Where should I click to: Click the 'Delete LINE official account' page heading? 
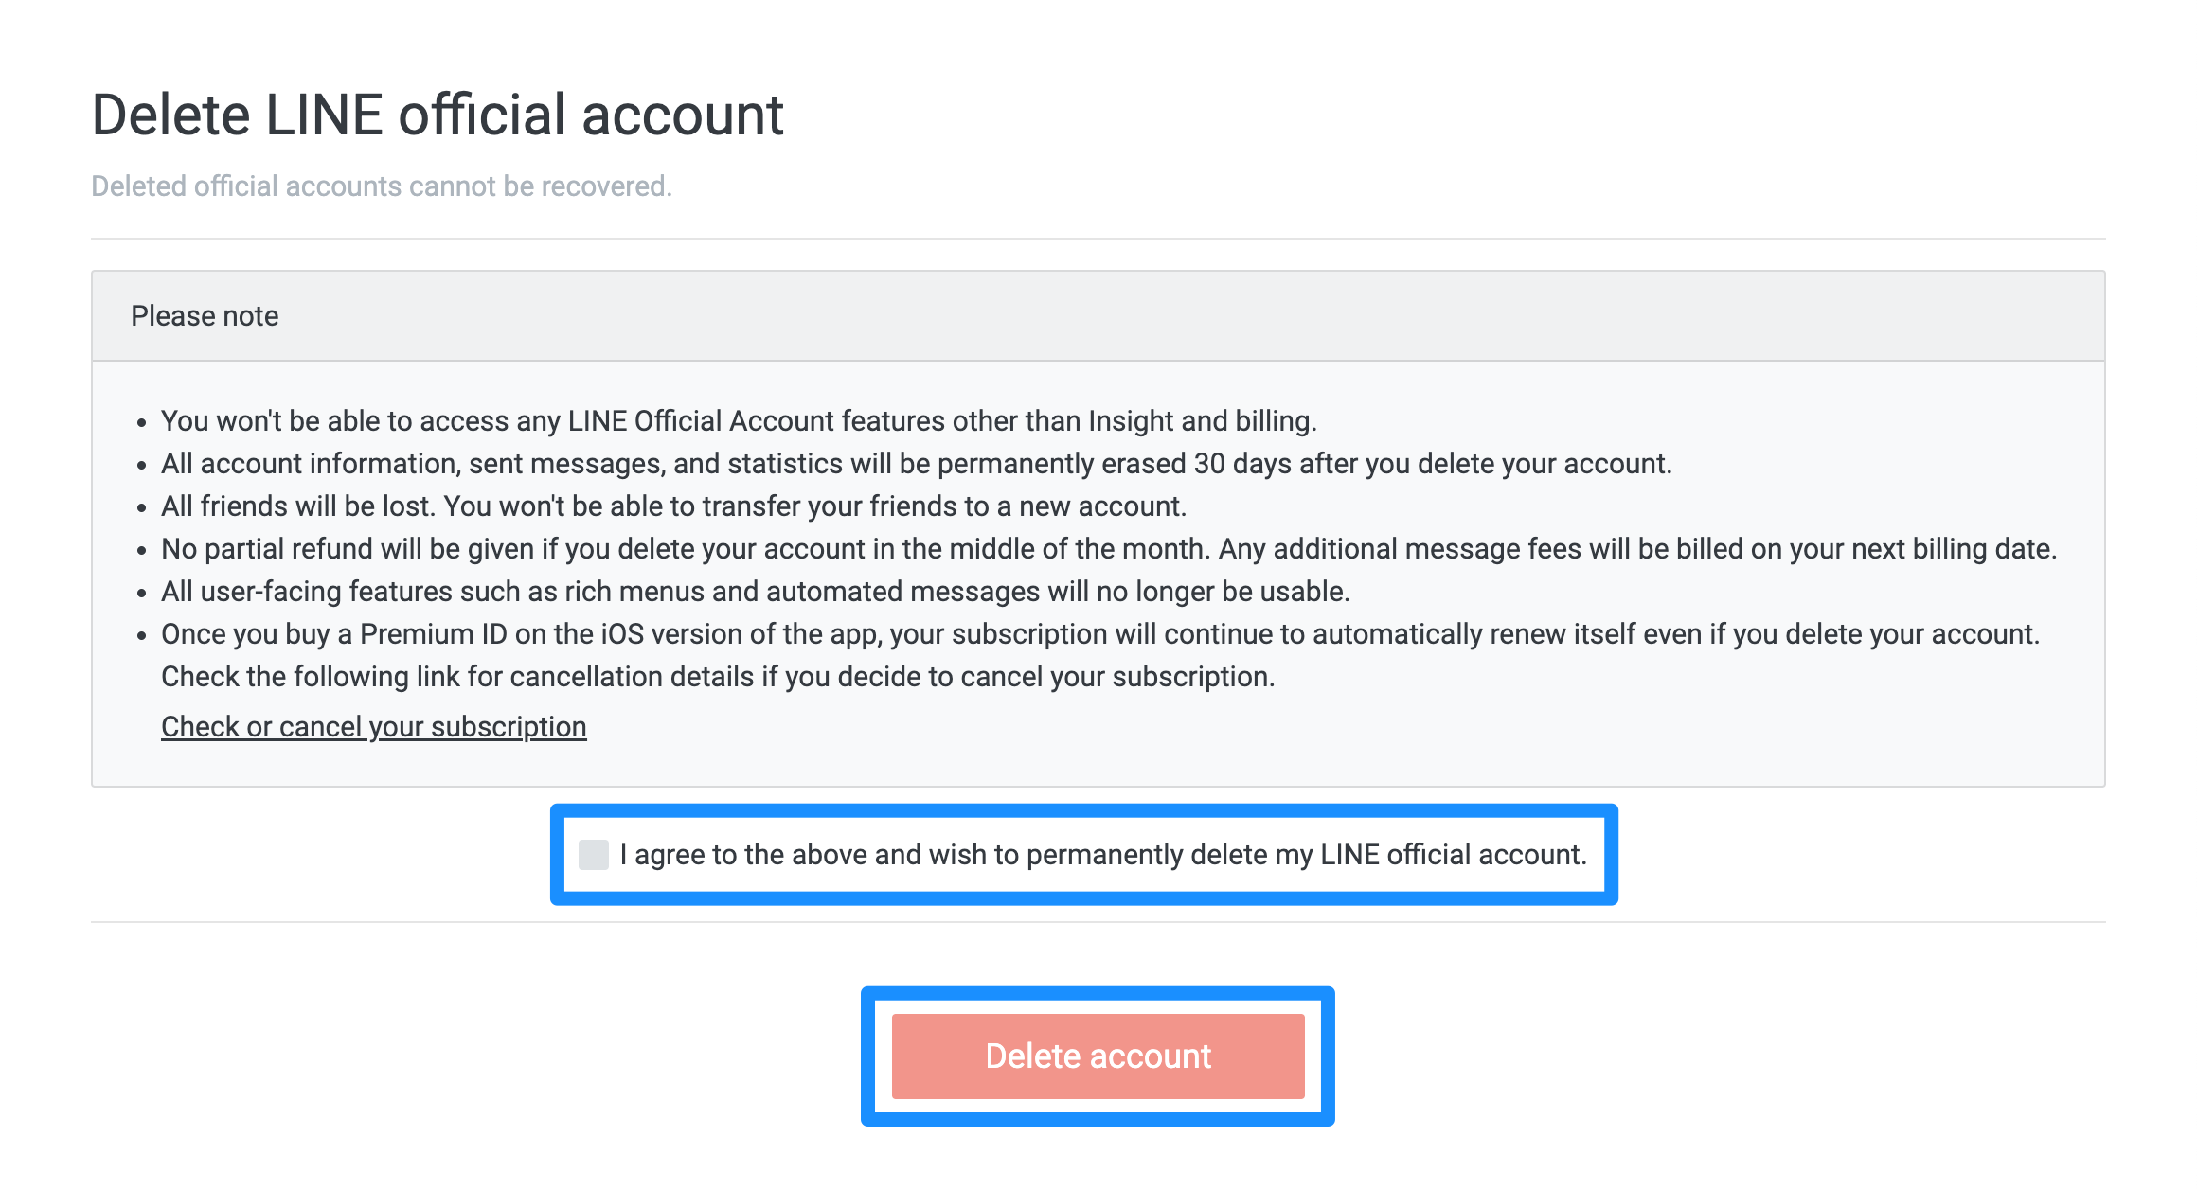tap(438, 115)
